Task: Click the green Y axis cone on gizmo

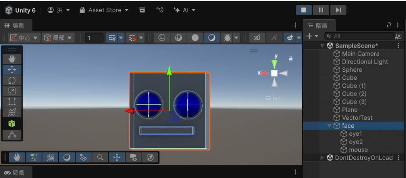Action: point(274,64)
